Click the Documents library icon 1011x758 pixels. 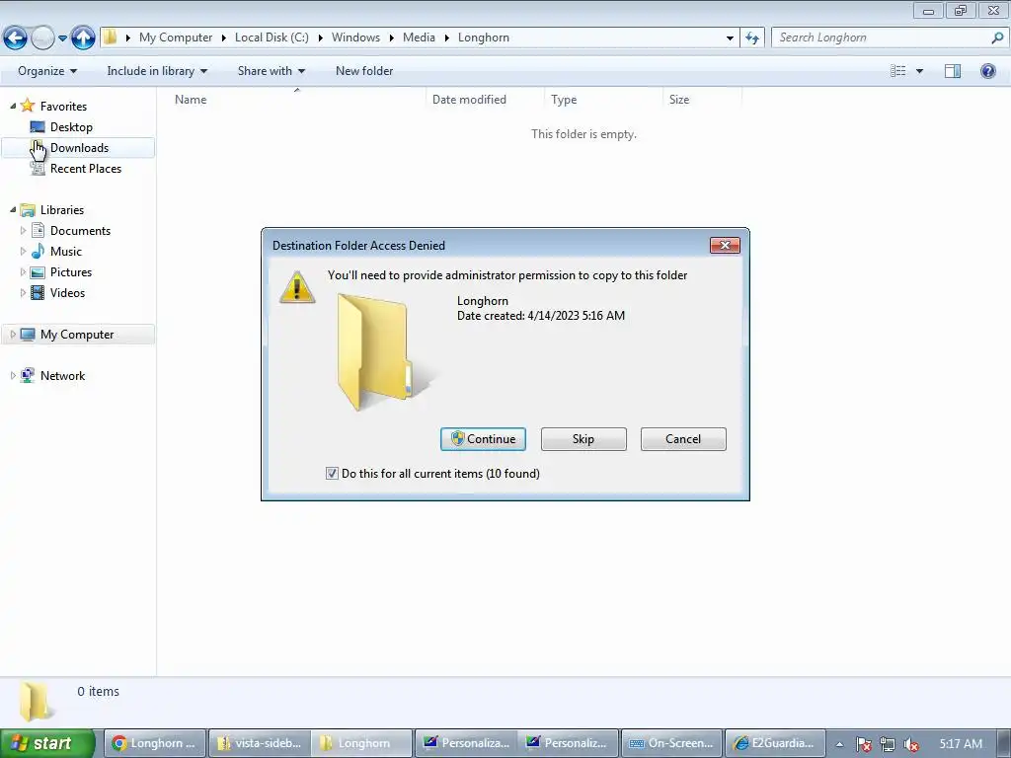coord(39,230)
